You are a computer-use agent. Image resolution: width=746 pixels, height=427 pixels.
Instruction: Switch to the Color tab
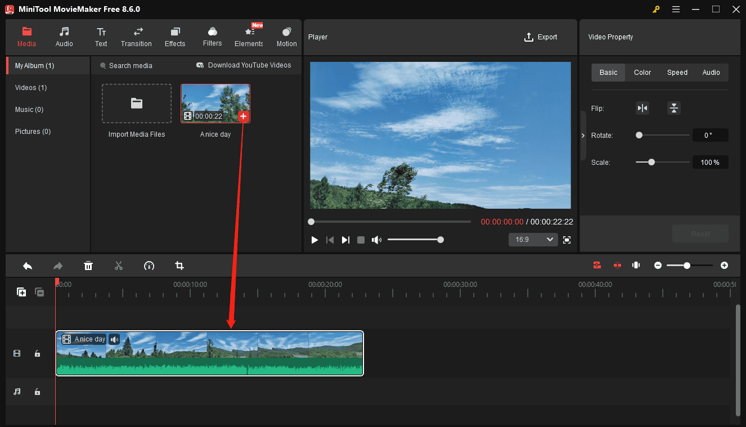coord(642,72)
